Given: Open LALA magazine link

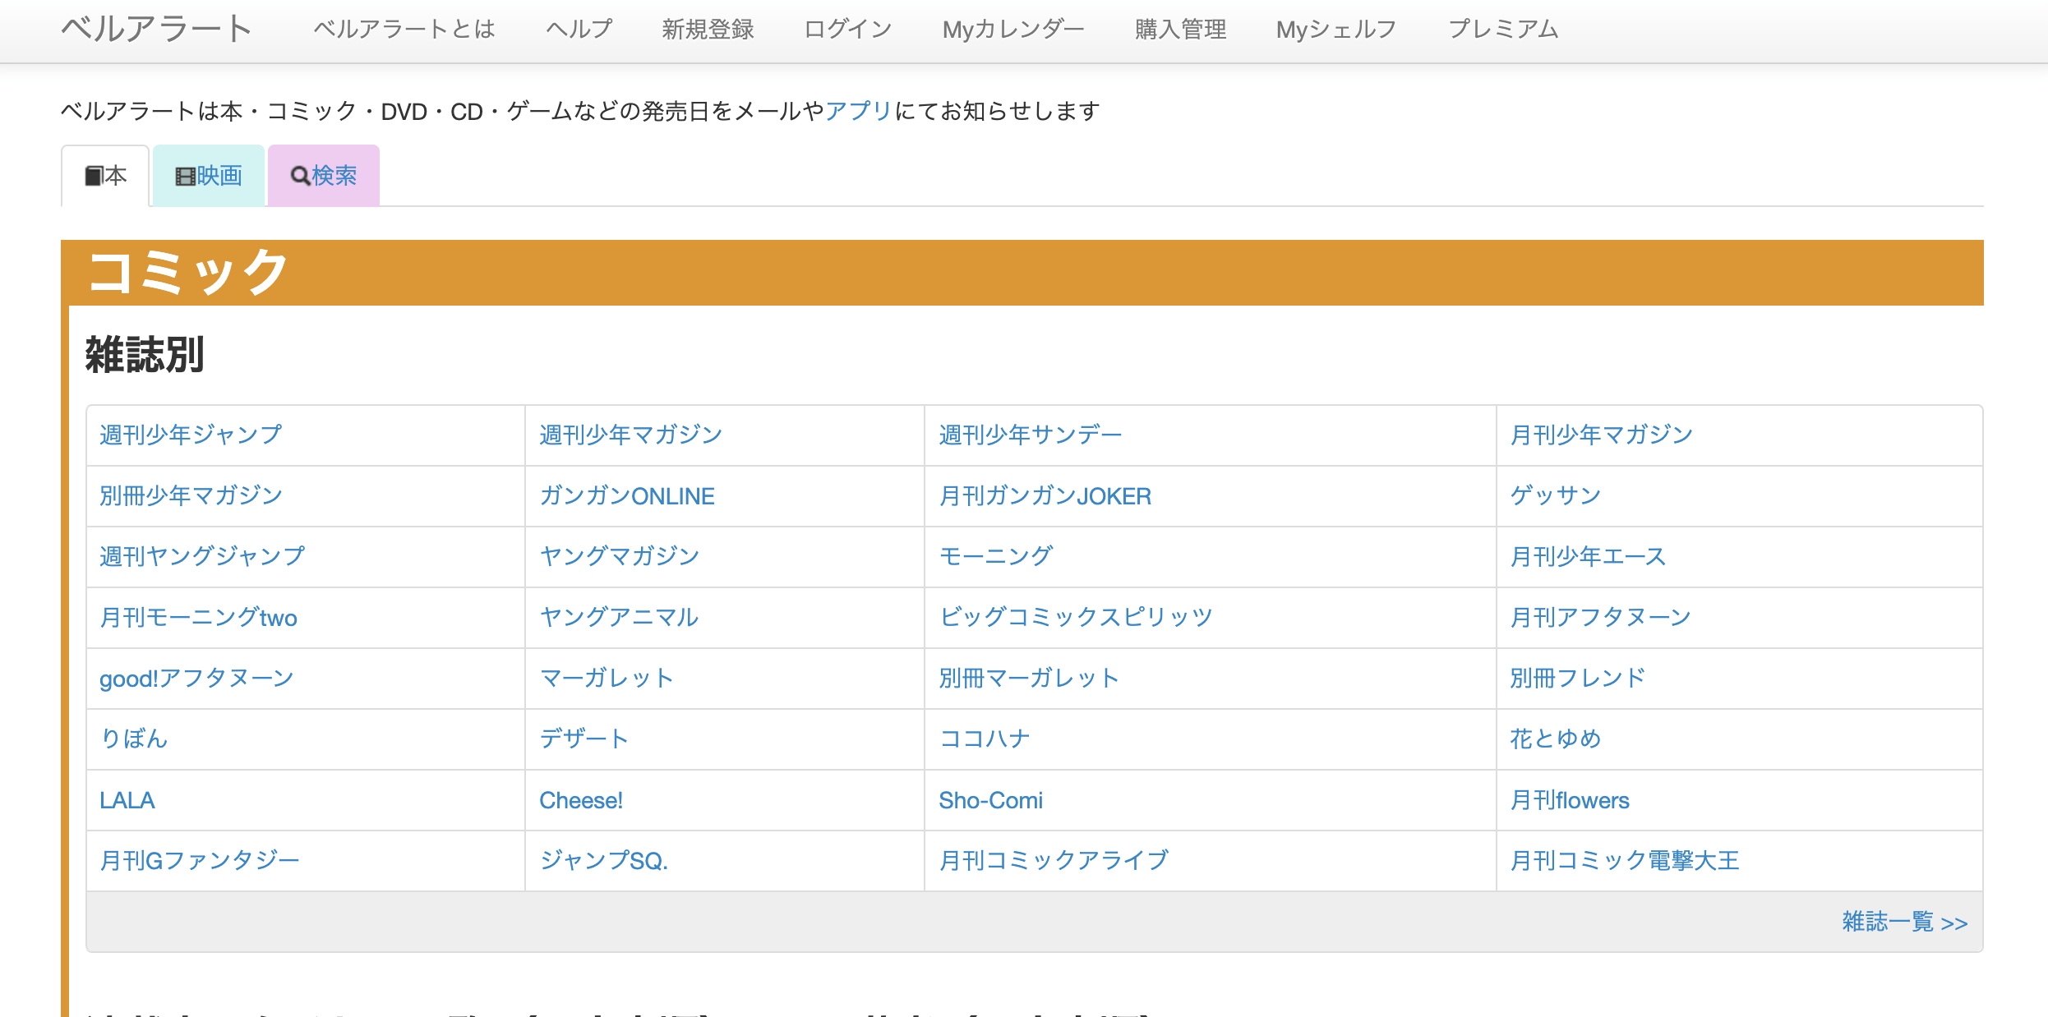Looking at the screenshot, I should [x=127, y=799].
